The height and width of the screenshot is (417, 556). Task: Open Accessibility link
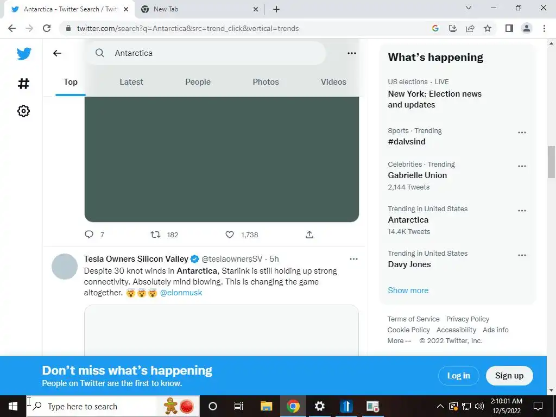[456, 330]
